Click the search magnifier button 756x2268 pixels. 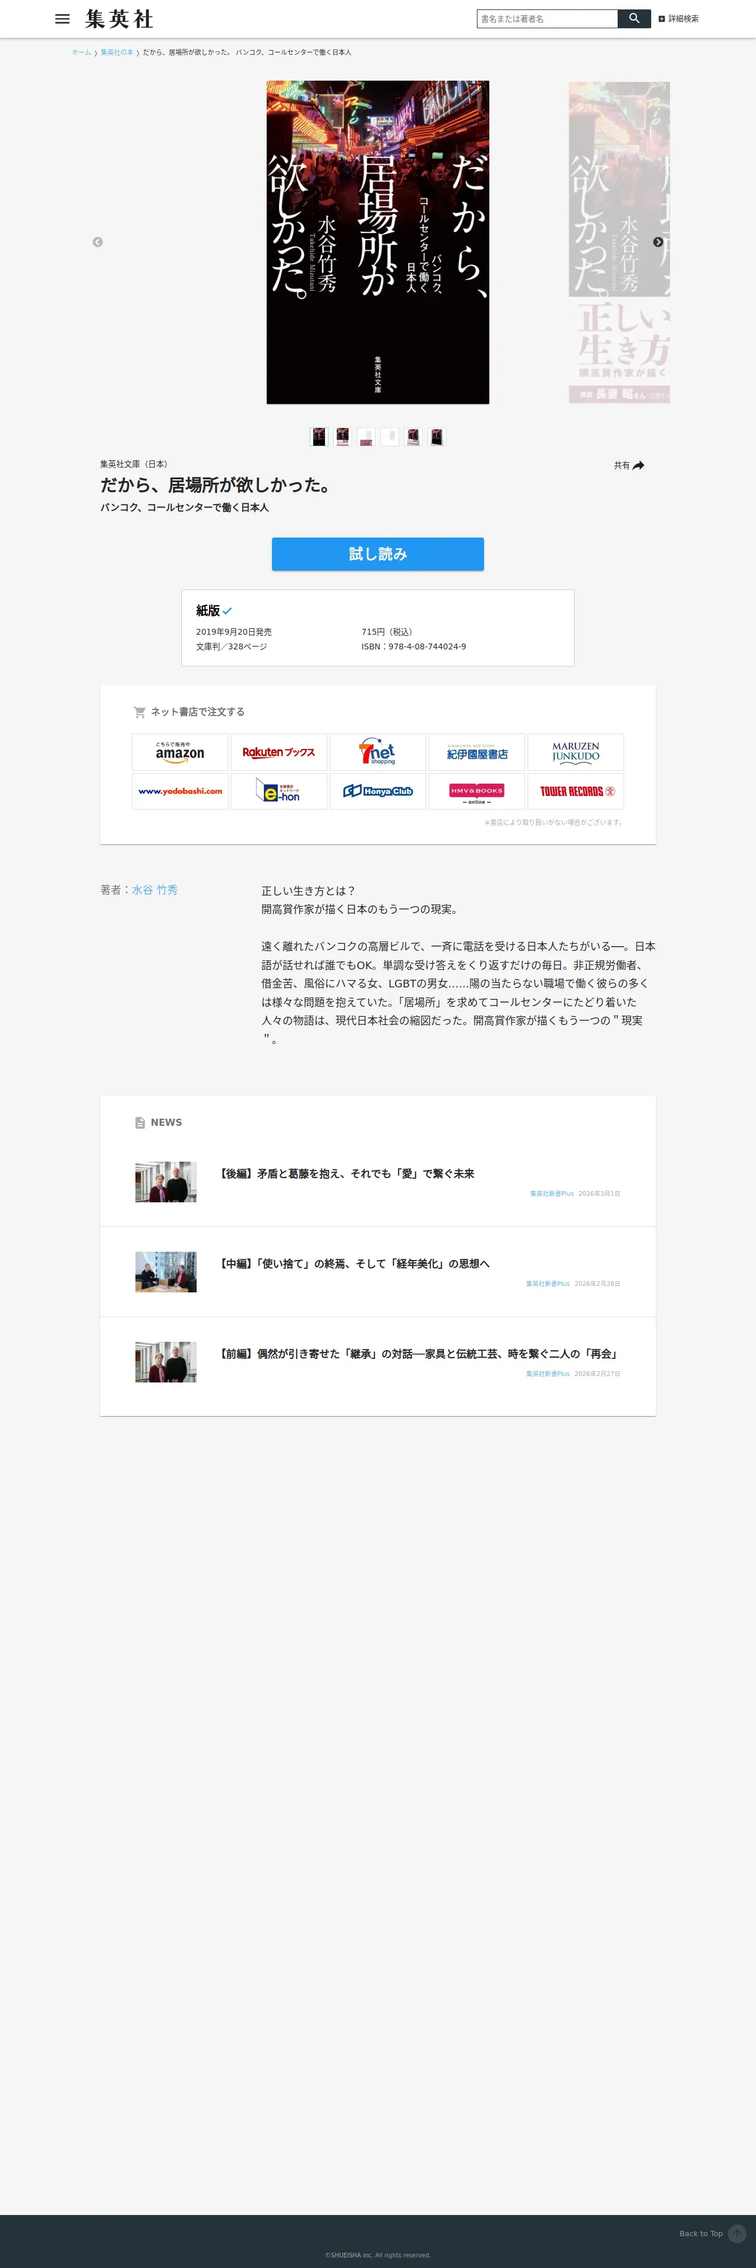click(x=634, y=18)
